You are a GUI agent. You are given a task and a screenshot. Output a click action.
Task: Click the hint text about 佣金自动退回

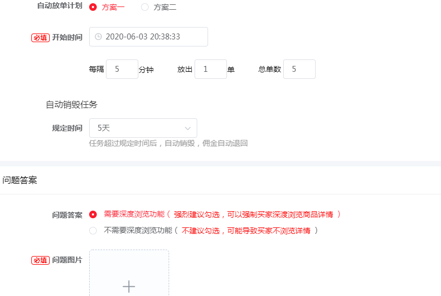pyautogui.click(x=168, y=143)
